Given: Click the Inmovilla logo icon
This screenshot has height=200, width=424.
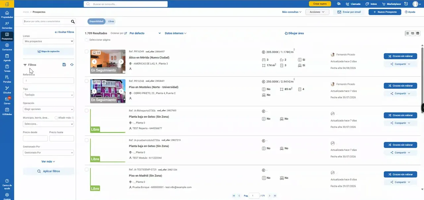Looking at the screenshot, I should click(7, 4).
